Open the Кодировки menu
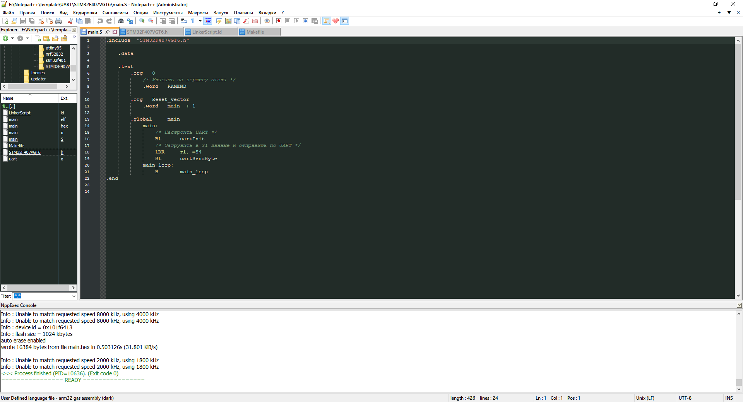Image resolution: width=743 pixels, height=402 pixels. (x=85, y=13)
